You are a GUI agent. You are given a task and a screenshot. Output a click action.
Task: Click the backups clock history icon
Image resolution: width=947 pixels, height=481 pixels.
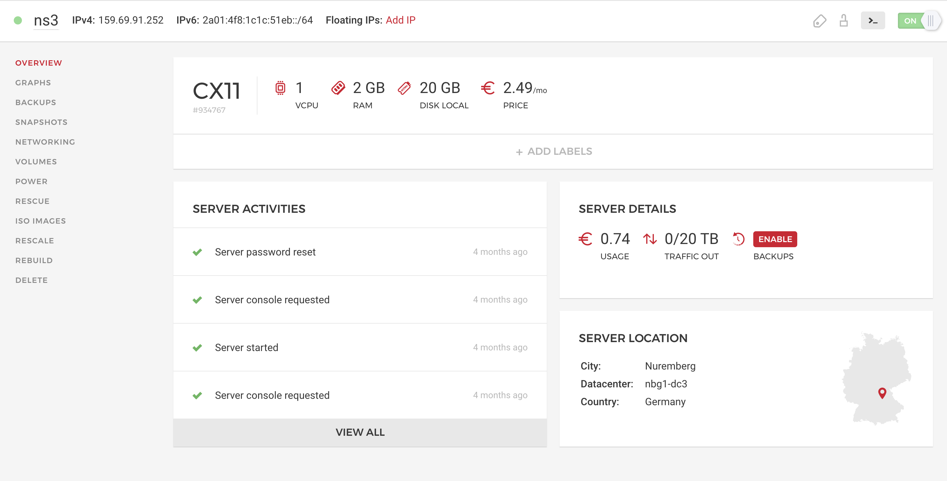pos(738,239)
